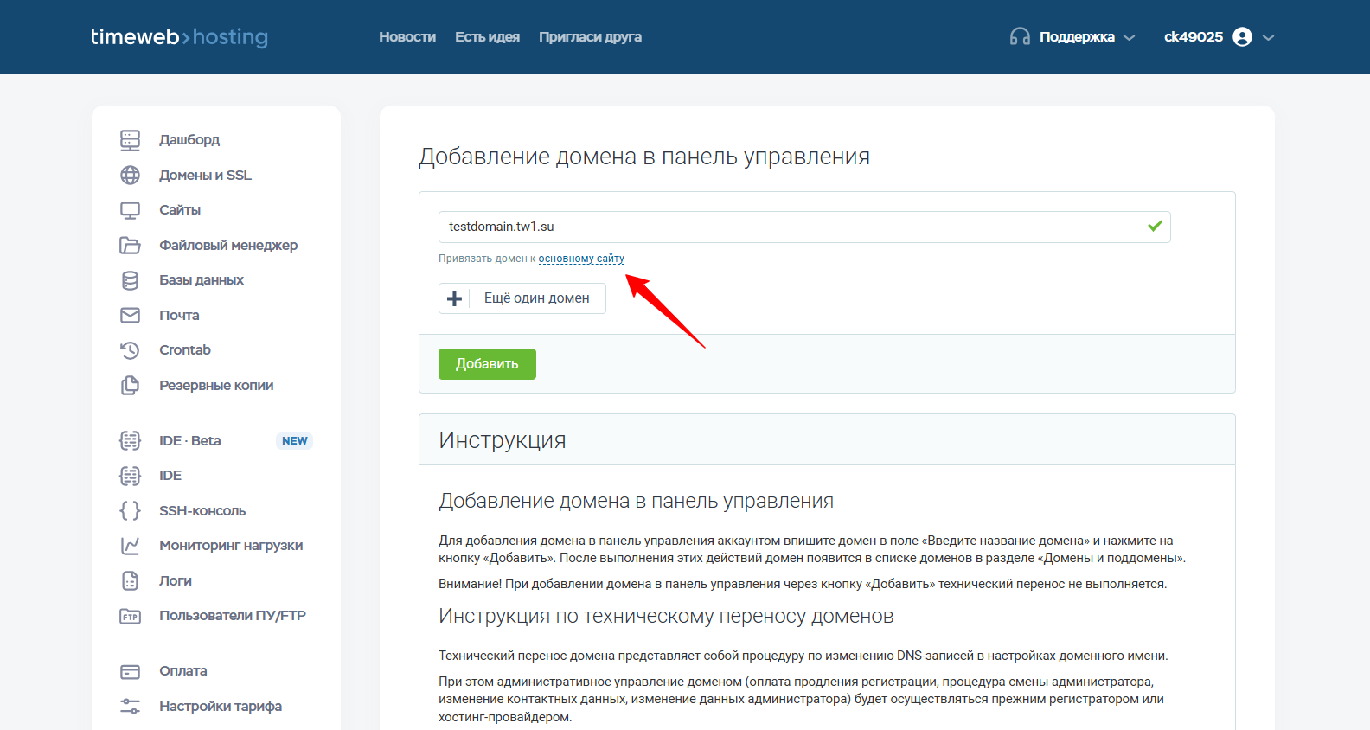Open Поддержка in the header
The width and height of the screenshot is (1370, 730).
1077,36
